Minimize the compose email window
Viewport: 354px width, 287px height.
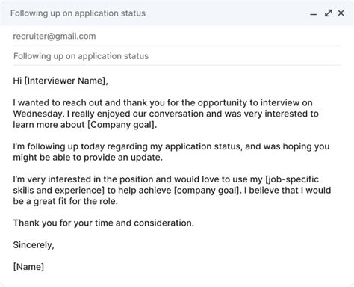pyautogui.click(x=313, y=14)
